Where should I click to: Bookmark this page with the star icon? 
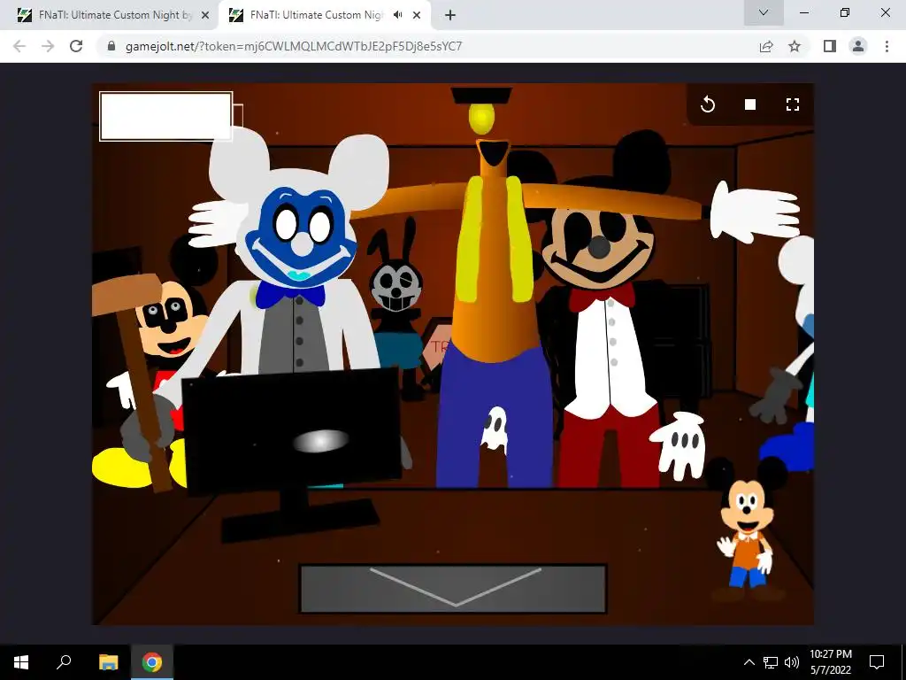tap(795, 46)
